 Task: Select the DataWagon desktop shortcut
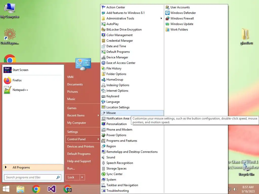tap(10, 36)
